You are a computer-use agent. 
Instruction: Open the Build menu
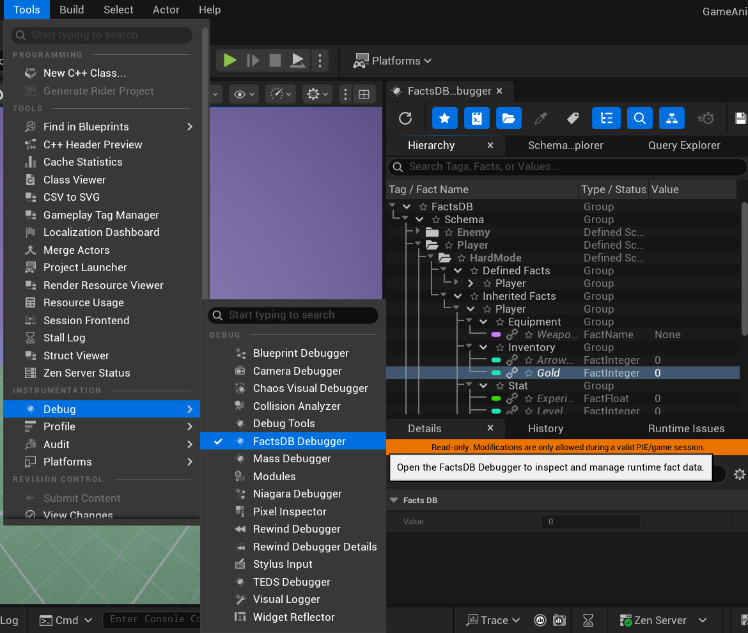pos(72,10)
